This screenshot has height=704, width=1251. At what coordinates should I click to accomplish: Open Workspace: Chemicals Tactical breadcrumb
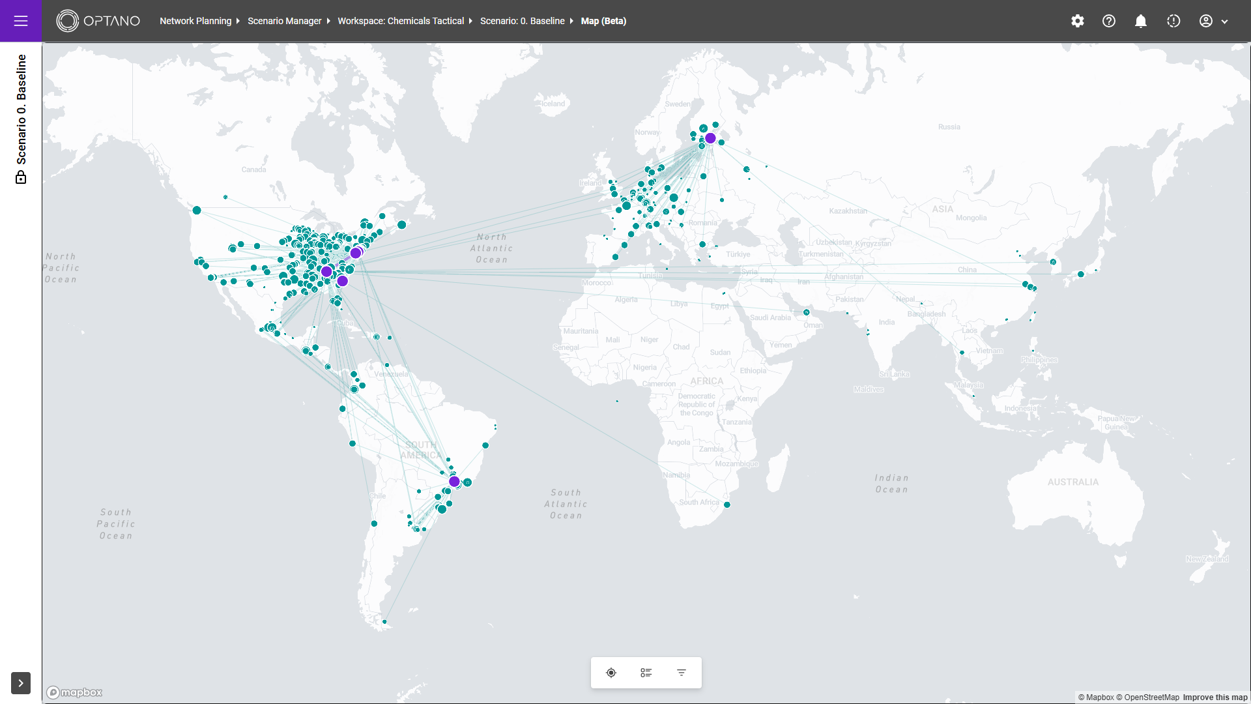pyautogui.click(x=401, y=21)
